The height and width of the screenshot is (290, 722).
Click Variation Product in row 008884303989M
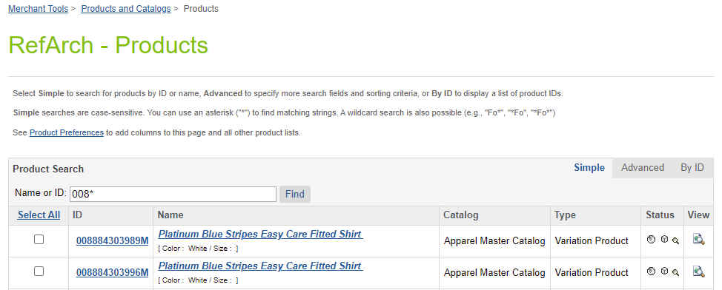click(592, 241)
